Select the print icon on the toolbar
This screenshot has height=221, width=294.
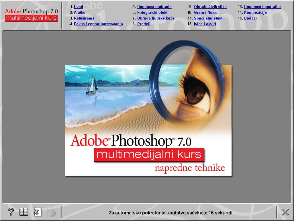[52, 212]
